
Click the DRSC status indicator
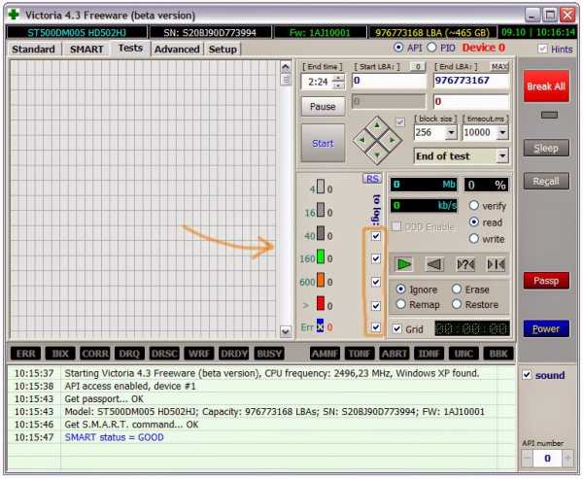pyautogui.click(x=164, y=354)
